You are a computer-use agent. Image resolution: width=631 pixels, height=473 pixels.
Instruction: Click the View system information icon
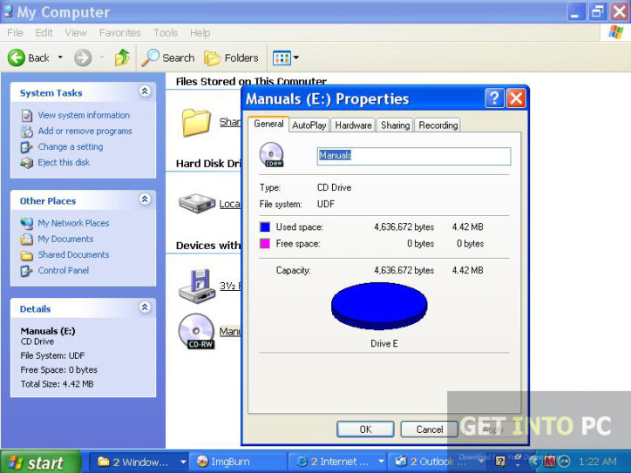(x=26, y=116)
